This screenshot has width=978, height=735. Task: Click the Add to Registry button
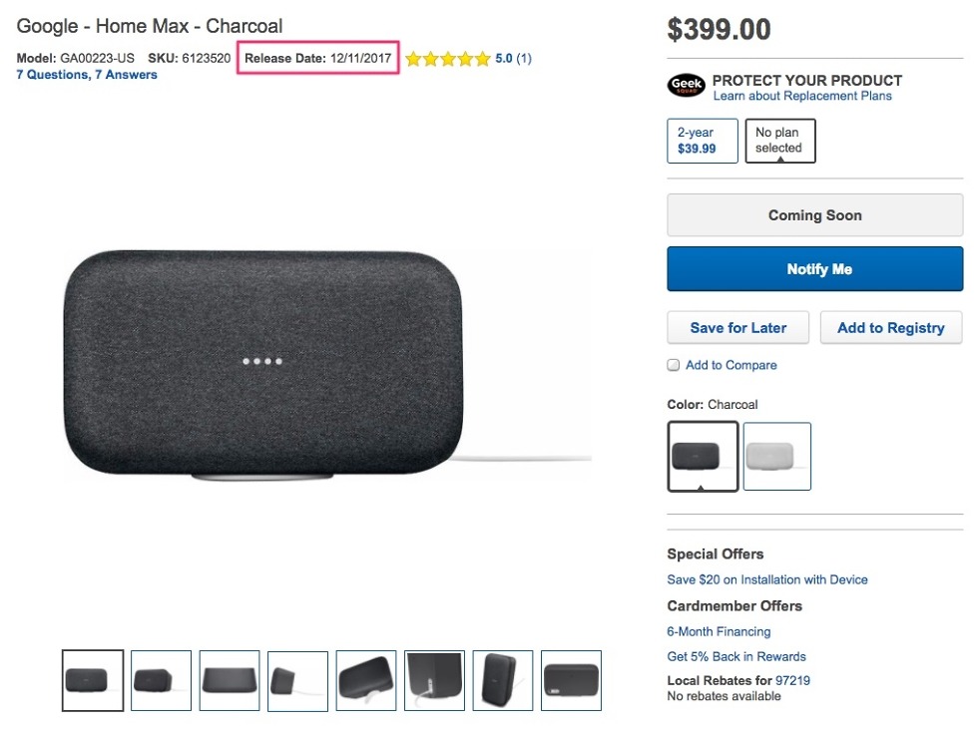click(x=890, y=327)
